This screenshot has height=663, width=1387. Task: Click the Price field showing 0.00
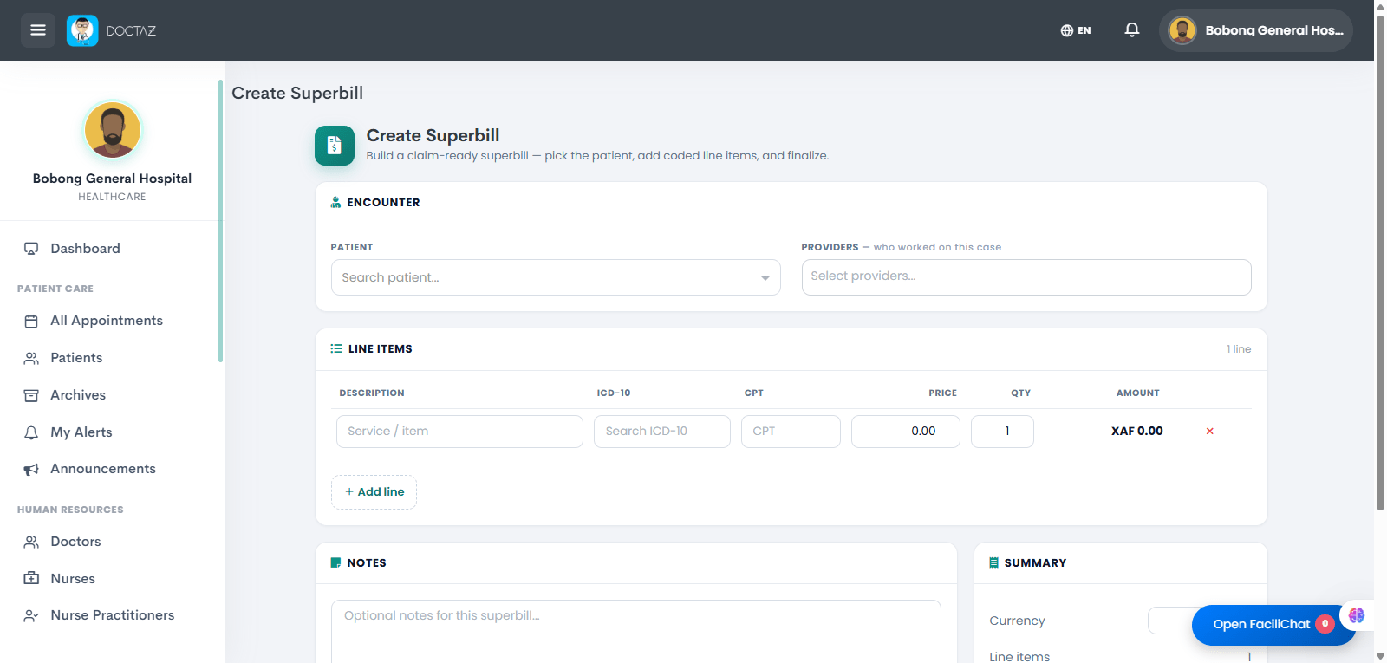[x=906, y=432]
